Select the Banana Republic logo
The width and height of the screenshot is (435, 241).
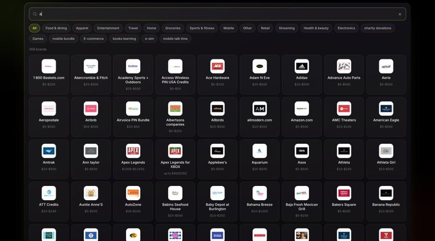click(386, 193)
